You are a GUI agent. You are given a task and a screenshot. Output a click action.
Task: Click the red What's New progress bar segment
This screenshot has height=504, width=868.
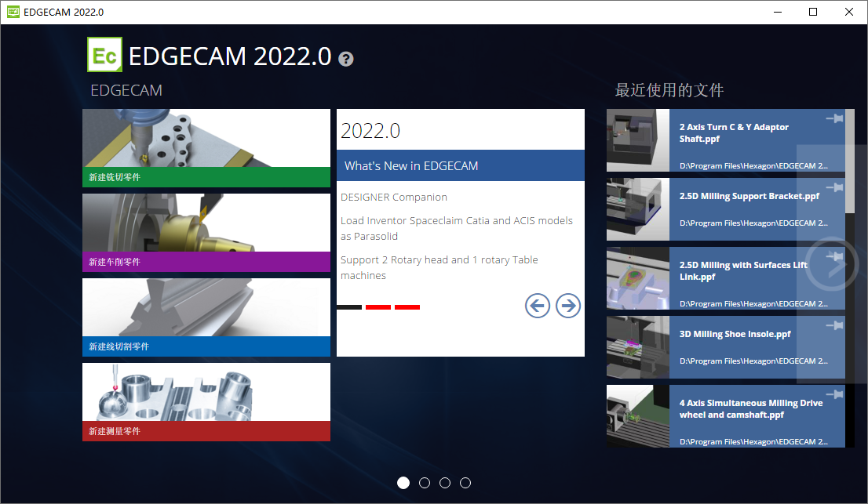point(377,306)
